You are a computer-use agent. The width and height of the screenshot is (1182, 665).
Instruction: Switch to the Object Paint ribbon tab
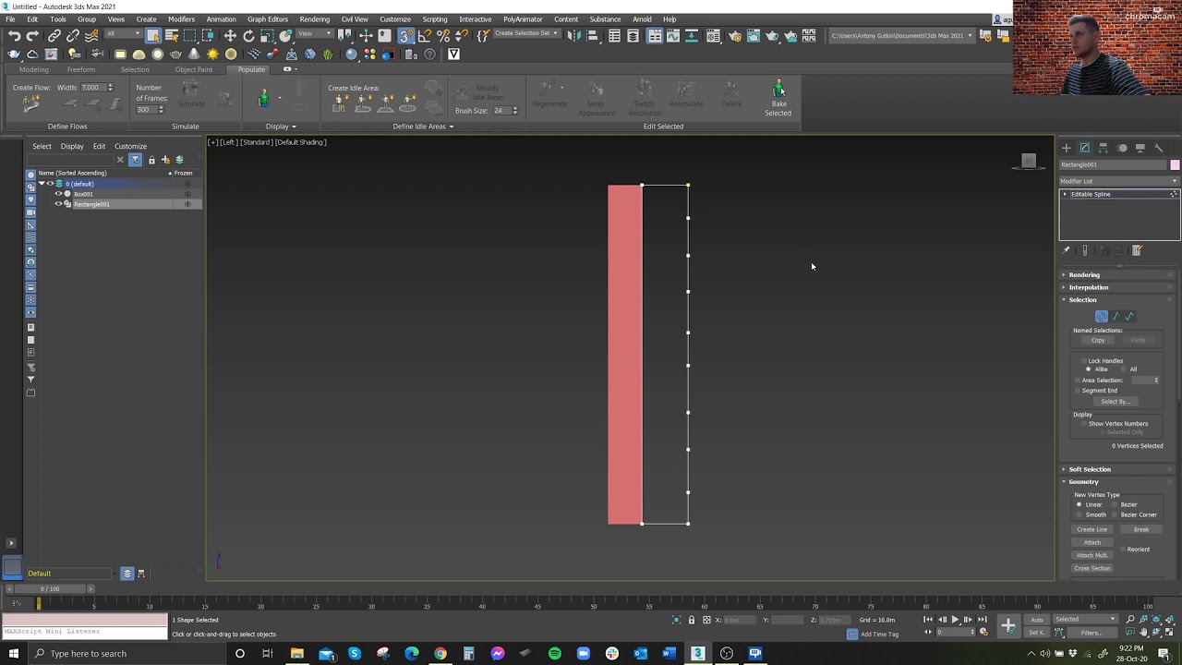click(x=193, y=70)
